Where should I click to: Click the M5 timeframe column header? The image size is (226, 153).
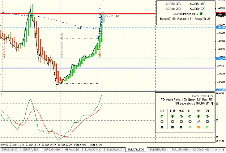coord(162,111)
